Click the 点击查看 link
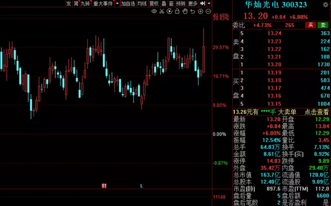The width and height of the screenshot is (331, 206). coord(317,112)
